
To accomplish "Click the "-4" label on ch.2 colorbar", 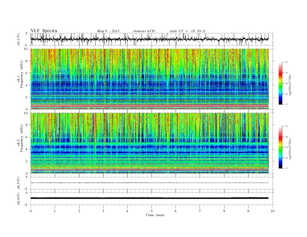I will pos(286,137).
